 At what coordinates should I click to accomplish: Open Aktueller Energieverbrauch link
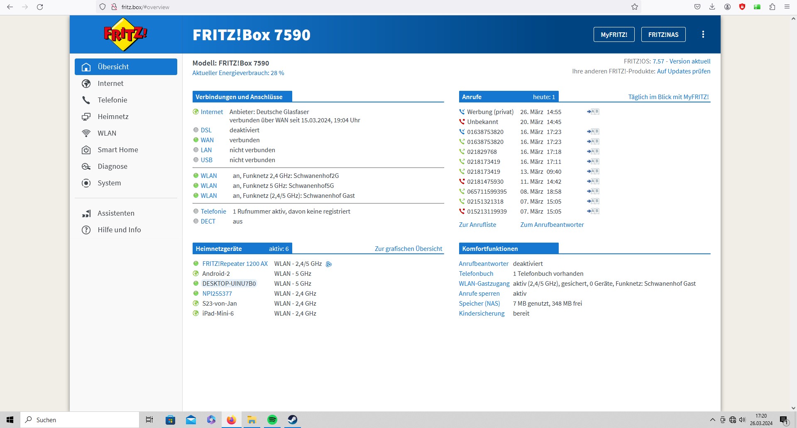pyautogui.click(x=238, y=73)
